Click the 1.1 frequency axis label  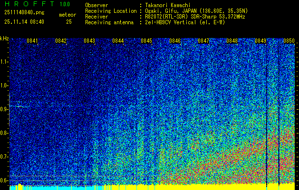(4, 62)
